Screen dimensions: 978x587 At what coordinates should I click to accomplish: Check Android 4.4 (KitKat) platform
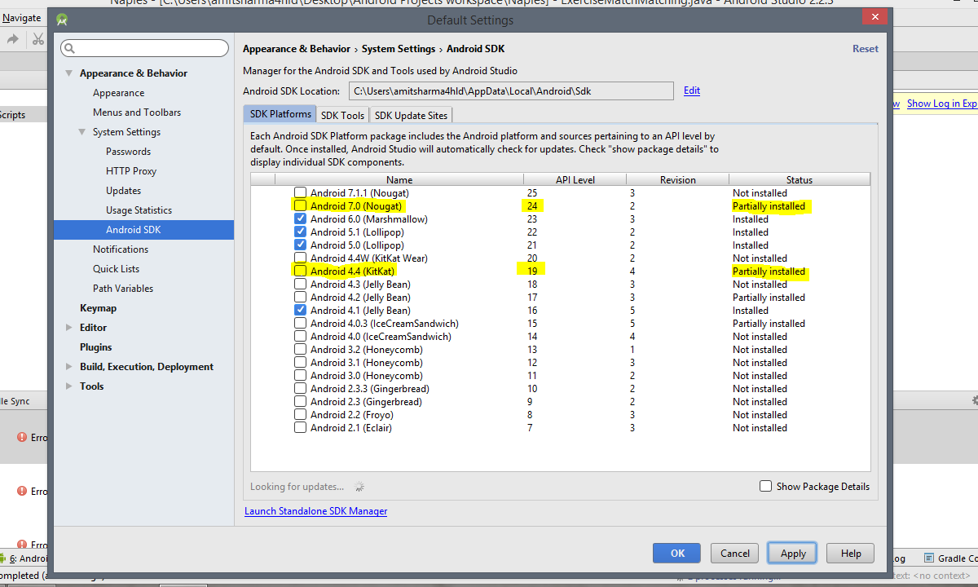(301, 271)
